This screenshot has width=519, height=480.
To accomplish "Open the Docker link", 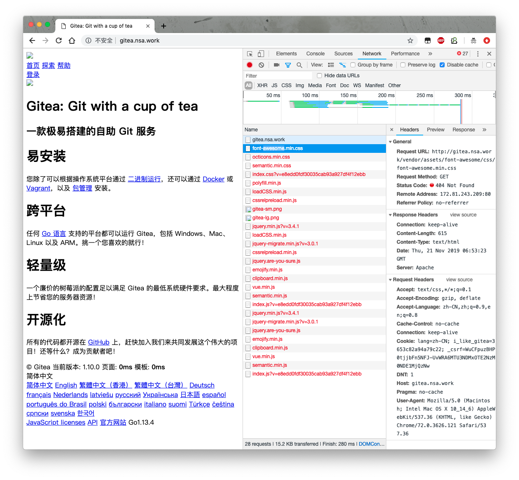I will (213, 179).
